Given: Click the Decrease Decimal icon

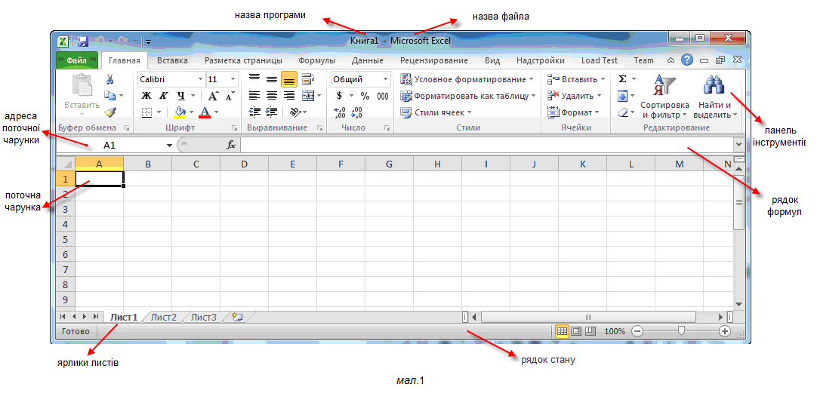Looking at the screenshot, I should [357, 112].
